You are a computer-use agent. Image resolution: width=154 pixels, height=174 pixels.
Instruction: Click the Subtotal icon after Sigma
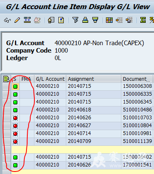(152, 20)
